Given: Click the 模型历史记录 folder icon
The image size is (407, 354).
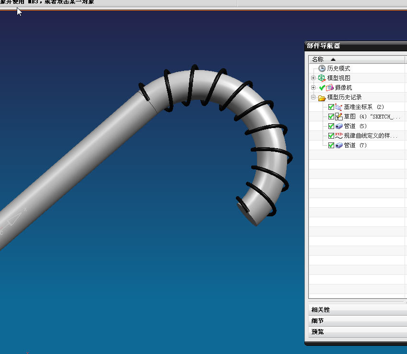Looking at the screenshot, I should [x=322, y=98].
